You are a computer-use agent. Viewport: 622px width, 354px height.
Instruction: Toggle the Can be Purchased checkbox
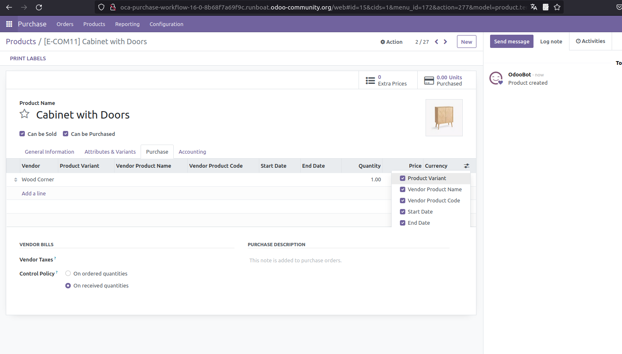coord(66,134)
